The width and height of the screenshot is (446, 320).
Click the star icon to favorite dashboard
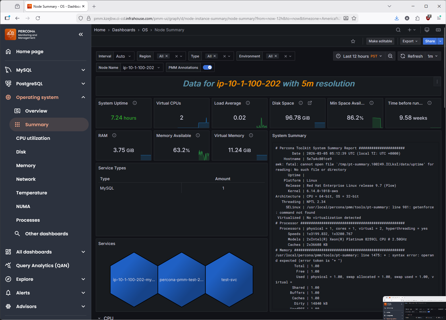click(353, 41)
